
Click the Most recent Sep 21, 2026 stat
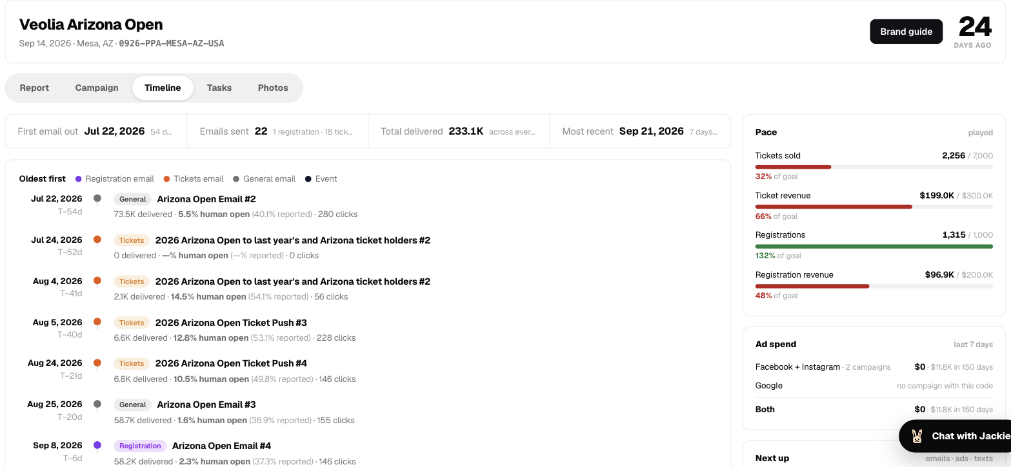click(x=640, y=131)
